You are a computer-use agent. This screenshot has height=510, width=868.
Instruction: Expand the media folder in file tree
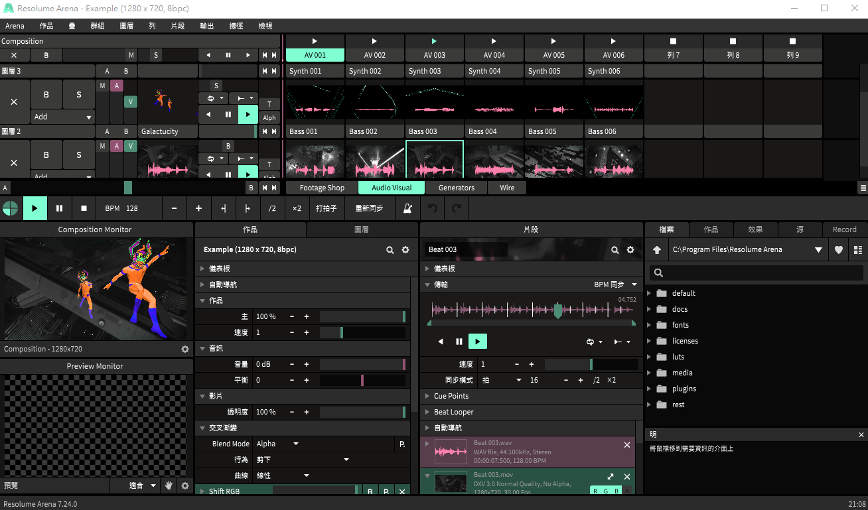point(649,373)
